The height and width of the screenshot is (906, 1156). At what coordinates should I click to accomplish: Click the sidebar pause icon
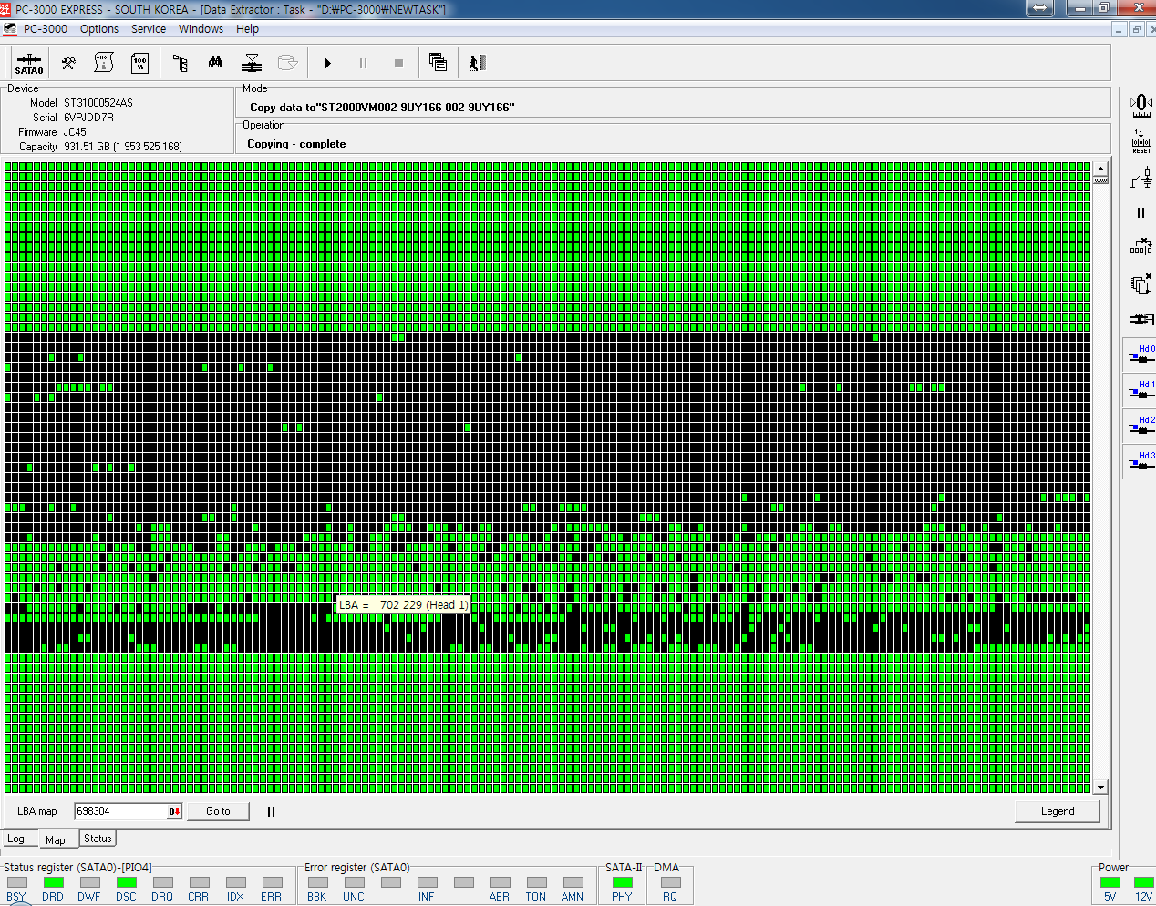coord(1141,212)
